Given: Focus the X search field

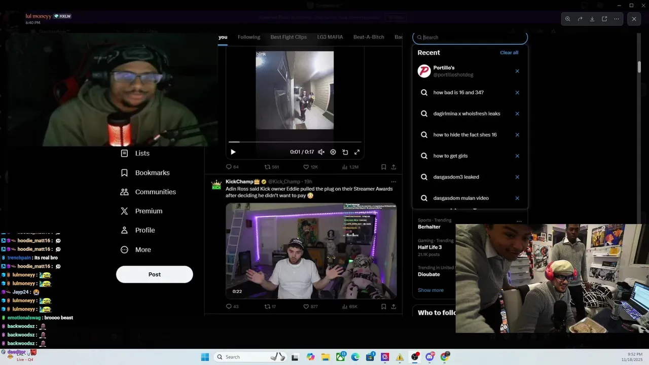Looking at the screenshot, I should click(470, 37).
